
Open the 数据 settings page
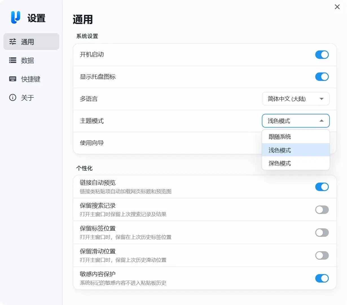coord(31,60)
